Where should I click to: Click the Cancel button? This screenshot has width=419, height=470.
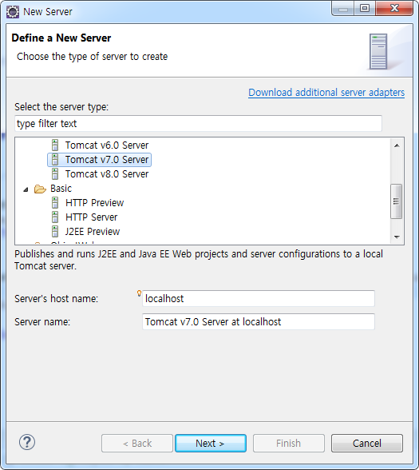(x=367, y=443)
